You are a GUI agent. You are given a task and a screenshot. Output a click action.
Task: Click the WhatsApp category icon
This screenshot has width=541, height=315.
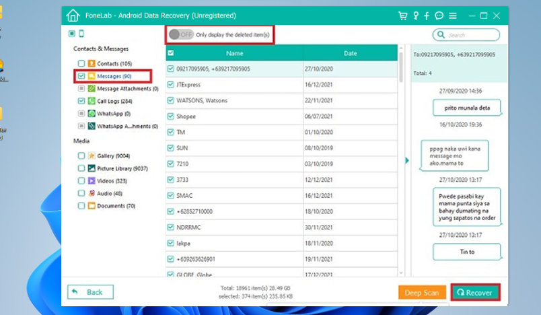pyautogui.click(x=92, y=114)
